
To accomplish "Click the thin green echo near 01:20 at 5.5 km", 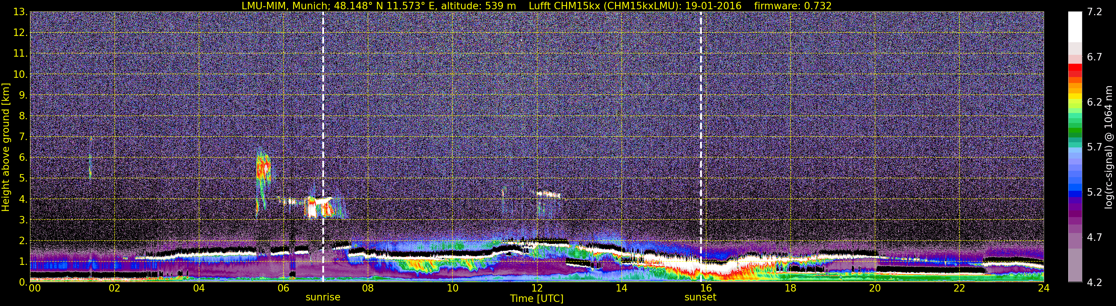I will pos(90,167).
